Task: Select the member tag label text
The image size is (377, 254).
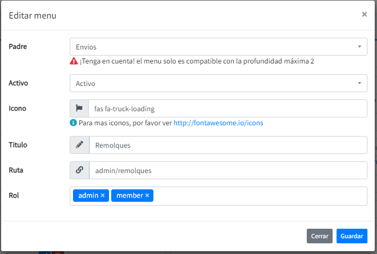Action: 129,196
